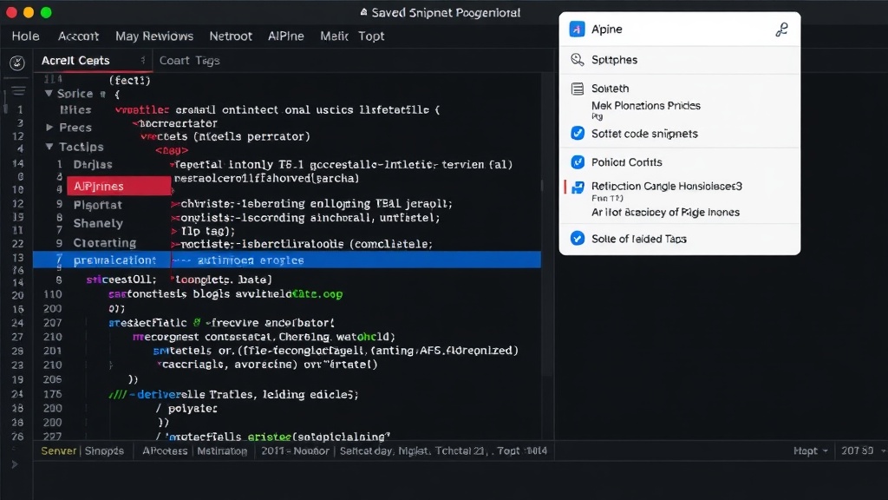888x500 pixels.
Task: Click the play arrow at bottom left
Action: (15, 464)
